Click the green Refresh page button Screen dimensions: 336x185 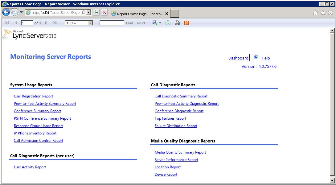tap(96, 12)
